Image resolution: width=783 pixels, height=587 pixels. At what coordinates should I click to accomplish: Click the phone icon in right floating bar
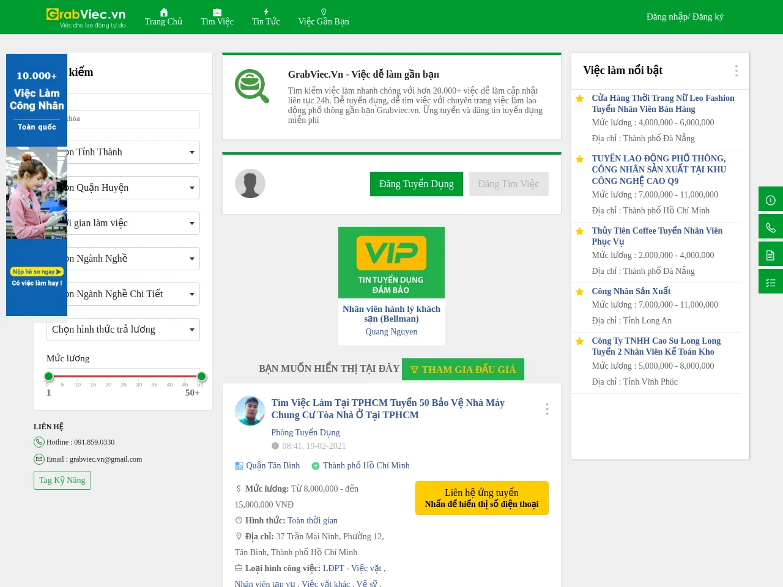click(x=771, y=227)
